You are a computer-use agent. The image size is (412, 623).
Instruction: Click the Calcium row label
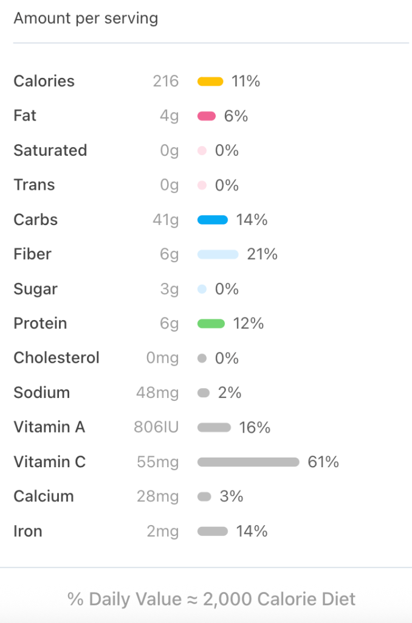[44, 496]
